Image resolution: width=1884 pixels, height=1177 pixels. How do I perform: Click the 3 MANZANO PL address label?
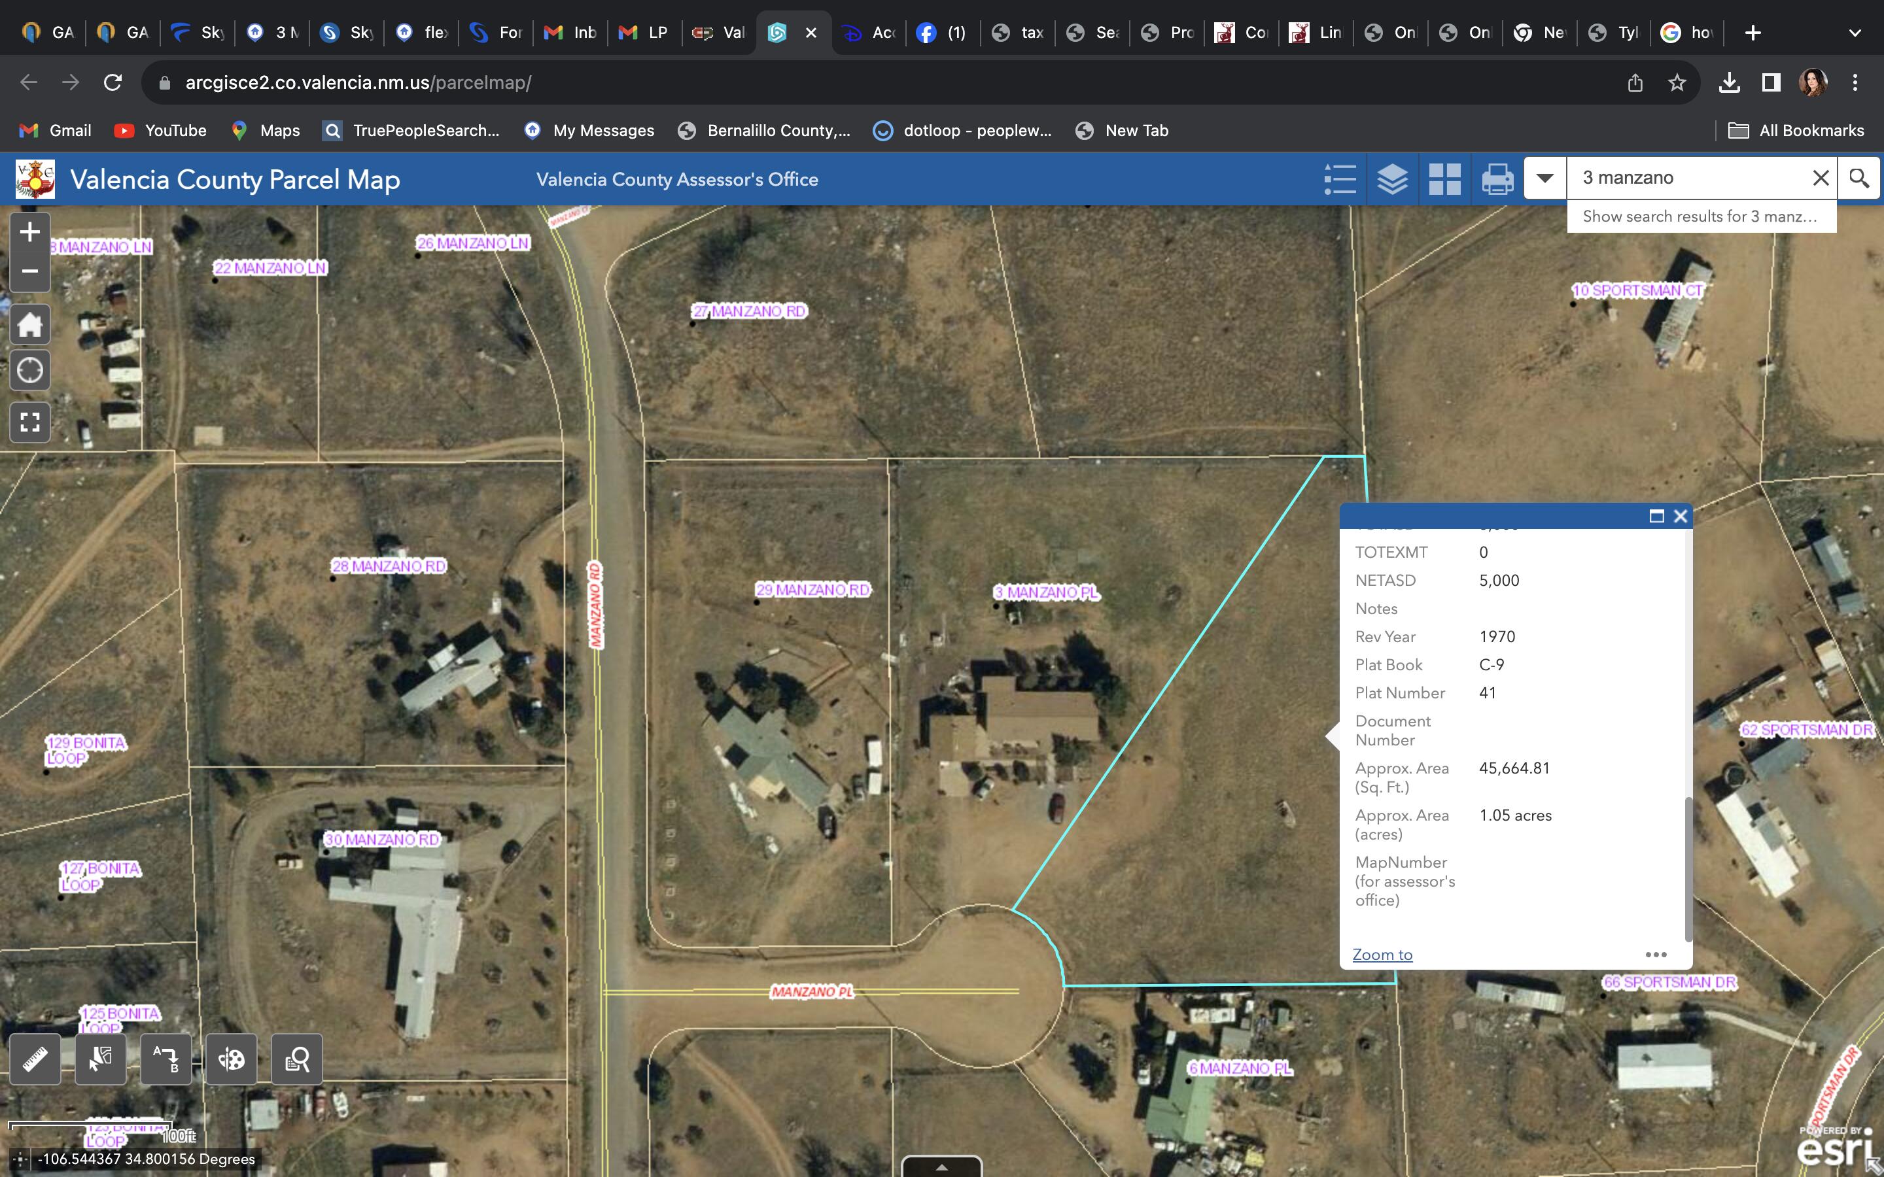click(1046, 593)
